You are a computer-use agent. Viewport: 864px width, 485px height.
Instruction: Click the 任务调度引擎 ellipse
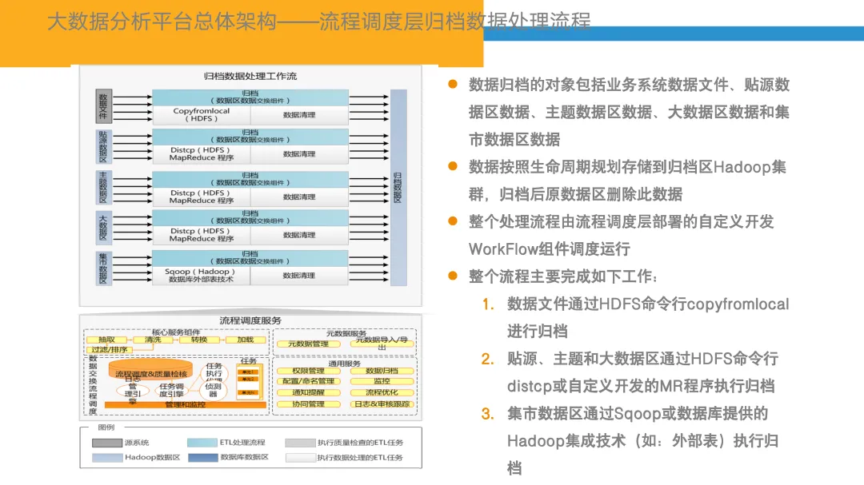pos(171,390)
